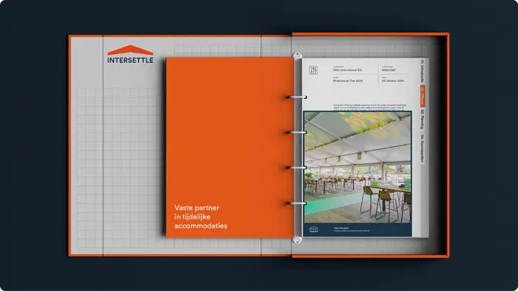Click the INTERSETTLE wordmark text
This screenshot has height=291, width=518.
pyautogui.click(x=130, y=60)
